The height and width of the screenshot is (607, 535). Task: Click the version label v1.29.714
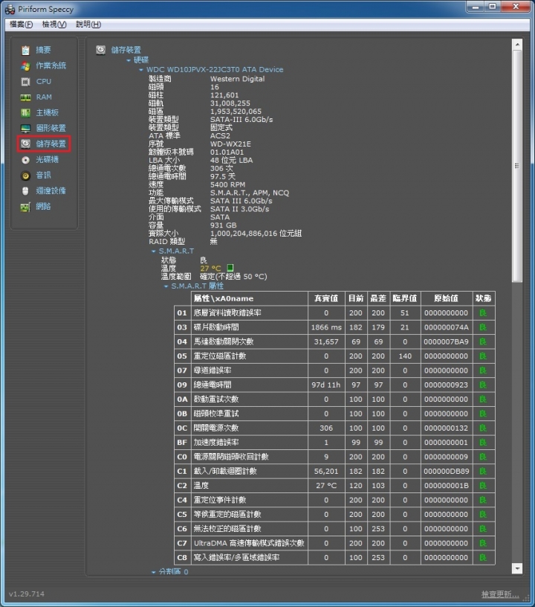pos(27,594)
